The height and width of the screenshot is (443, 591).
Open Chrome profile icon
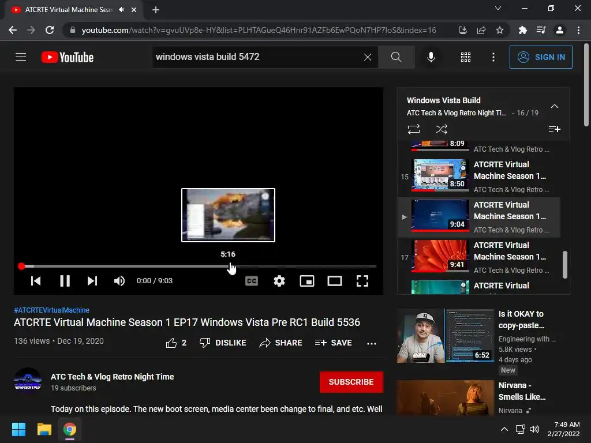tap(560, 30)
